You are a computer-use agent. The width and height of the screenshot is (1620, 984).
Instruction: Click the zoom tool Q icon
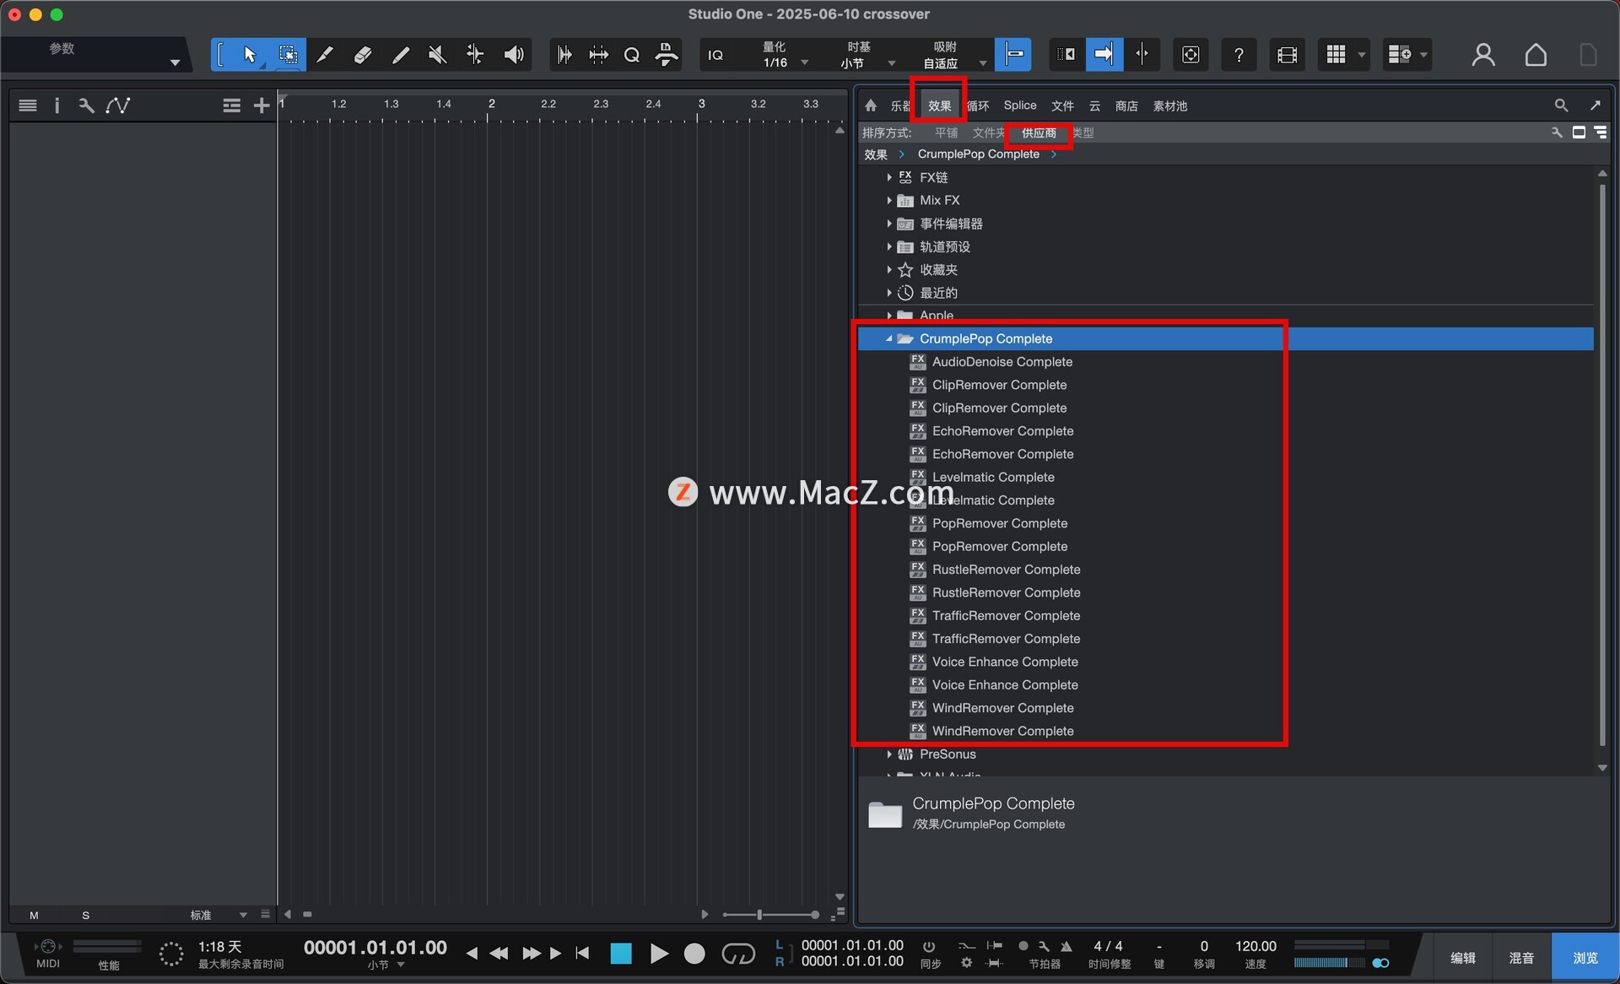632,55
